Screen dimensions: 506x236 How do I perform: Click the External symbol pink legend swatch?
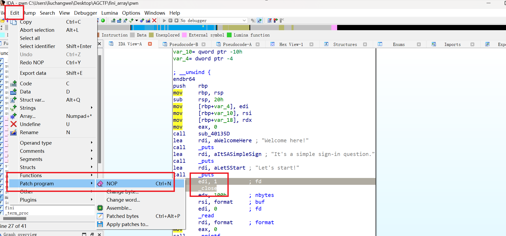pyautogui.click(x=184, y=35)
